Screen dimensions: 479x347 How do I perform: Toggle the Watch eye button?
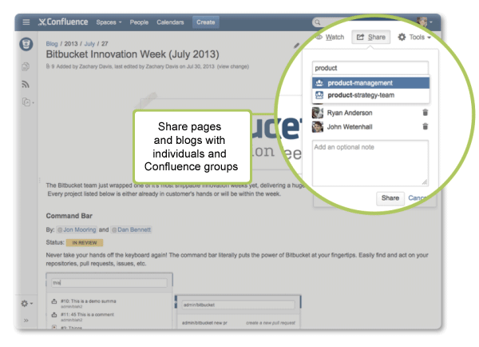tap(330, 37)
